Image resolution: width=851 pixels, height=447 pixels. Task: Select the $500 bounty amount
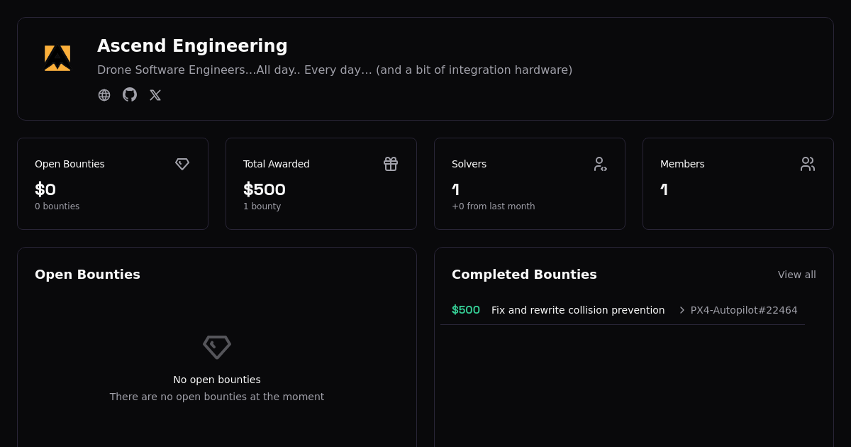tap(466, 310)
